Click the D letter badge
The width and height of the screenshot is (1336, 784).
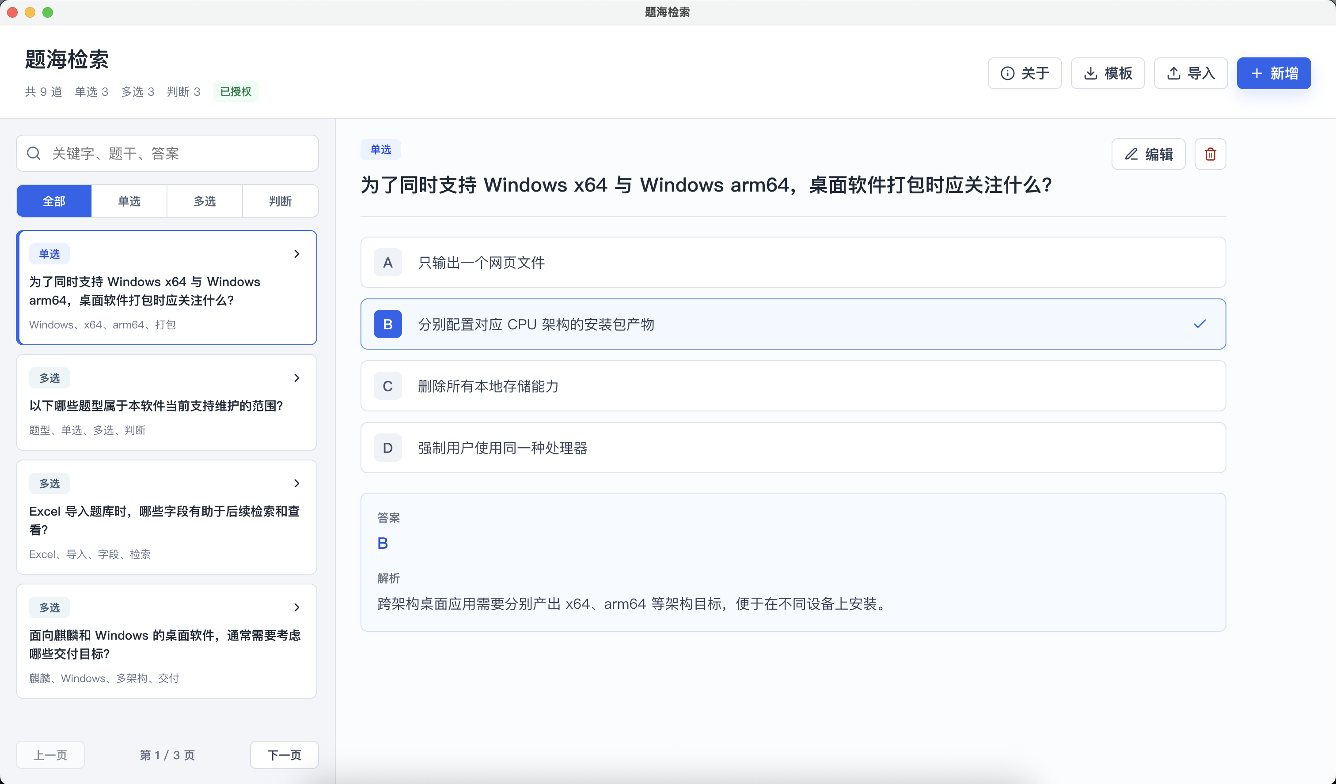coord(387,448)
